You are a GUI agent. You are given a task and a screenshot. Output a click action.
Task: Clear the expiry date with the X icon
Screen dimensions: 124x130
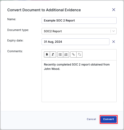click(114, 42)
